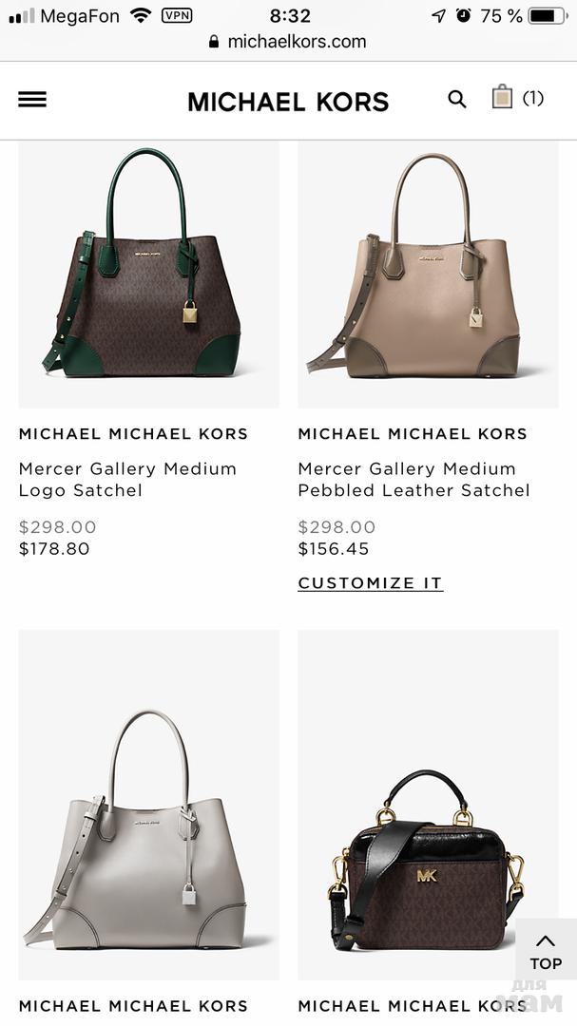Tap the search magnifier icon
577x1026 pixels.
pos(457,100)
